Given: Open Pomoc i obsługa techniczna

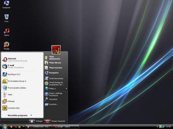Looking at the screenshot, I should coord(56,94).
